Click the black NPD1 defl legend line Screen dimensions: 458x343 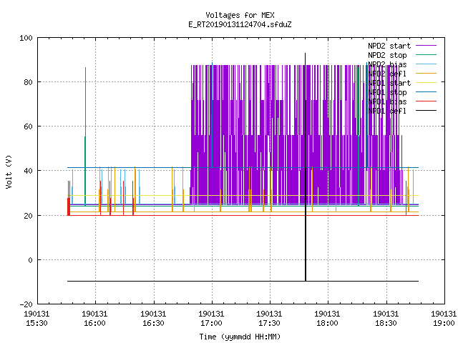click(x=426, y=111)
